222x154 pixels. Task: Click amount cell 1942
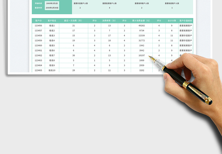tap(142, 46)
